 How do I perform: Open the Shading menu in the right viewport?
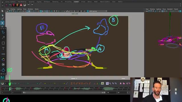tap(152, 9)
